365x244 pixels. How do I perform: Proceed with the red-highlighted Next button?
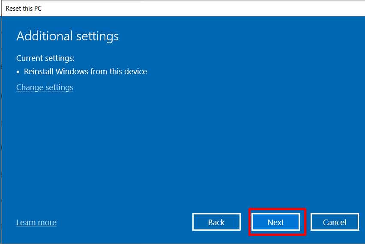click(275, 222)
